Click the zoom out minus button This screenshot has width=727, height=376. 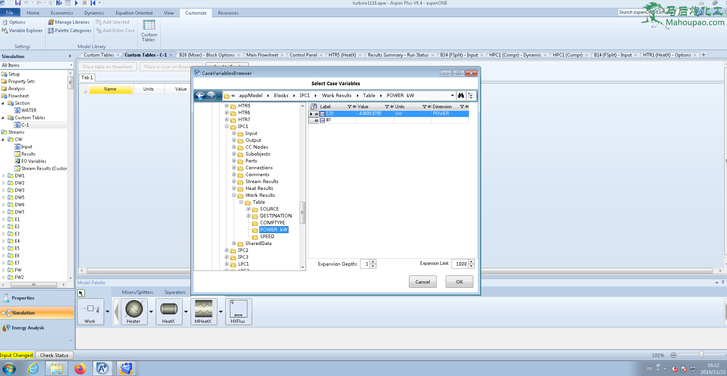(x=673, y=355)
